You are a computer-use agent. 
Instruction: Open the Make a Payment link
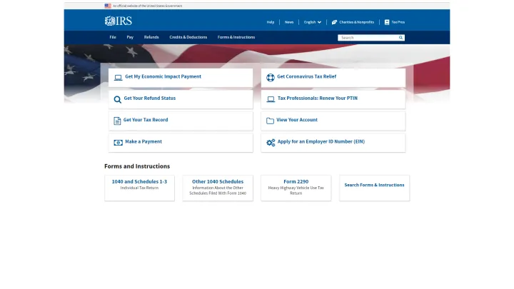(x=181, y=143)
